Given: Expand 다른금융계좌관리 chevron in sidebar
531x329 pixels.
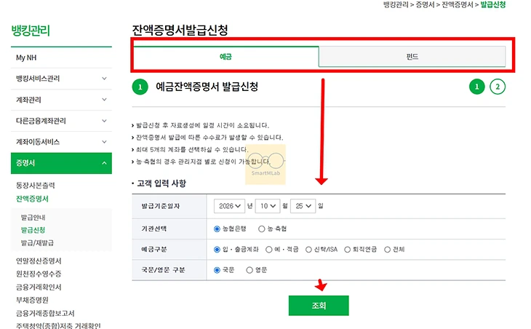Looking at the screenshot, I should coord(104,121).
